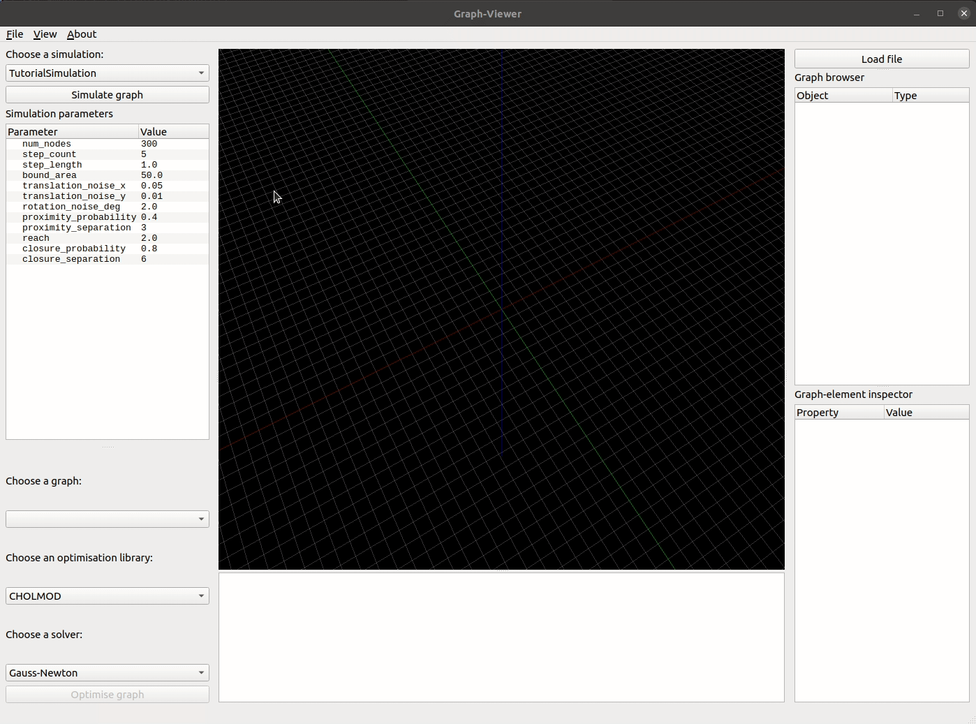This screenshot has width=976, height=724.
Task: Open the Gauss-Newton solver dropdown
Action: point(108,672)
